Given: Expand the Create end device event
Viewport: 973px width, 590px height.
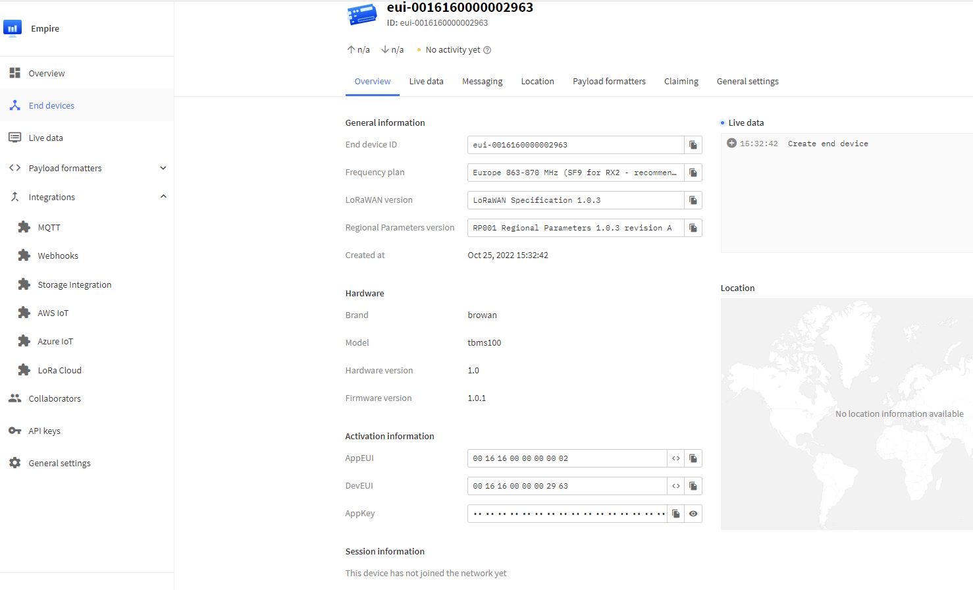Looking at the screenshot, I should click(731, 144).
